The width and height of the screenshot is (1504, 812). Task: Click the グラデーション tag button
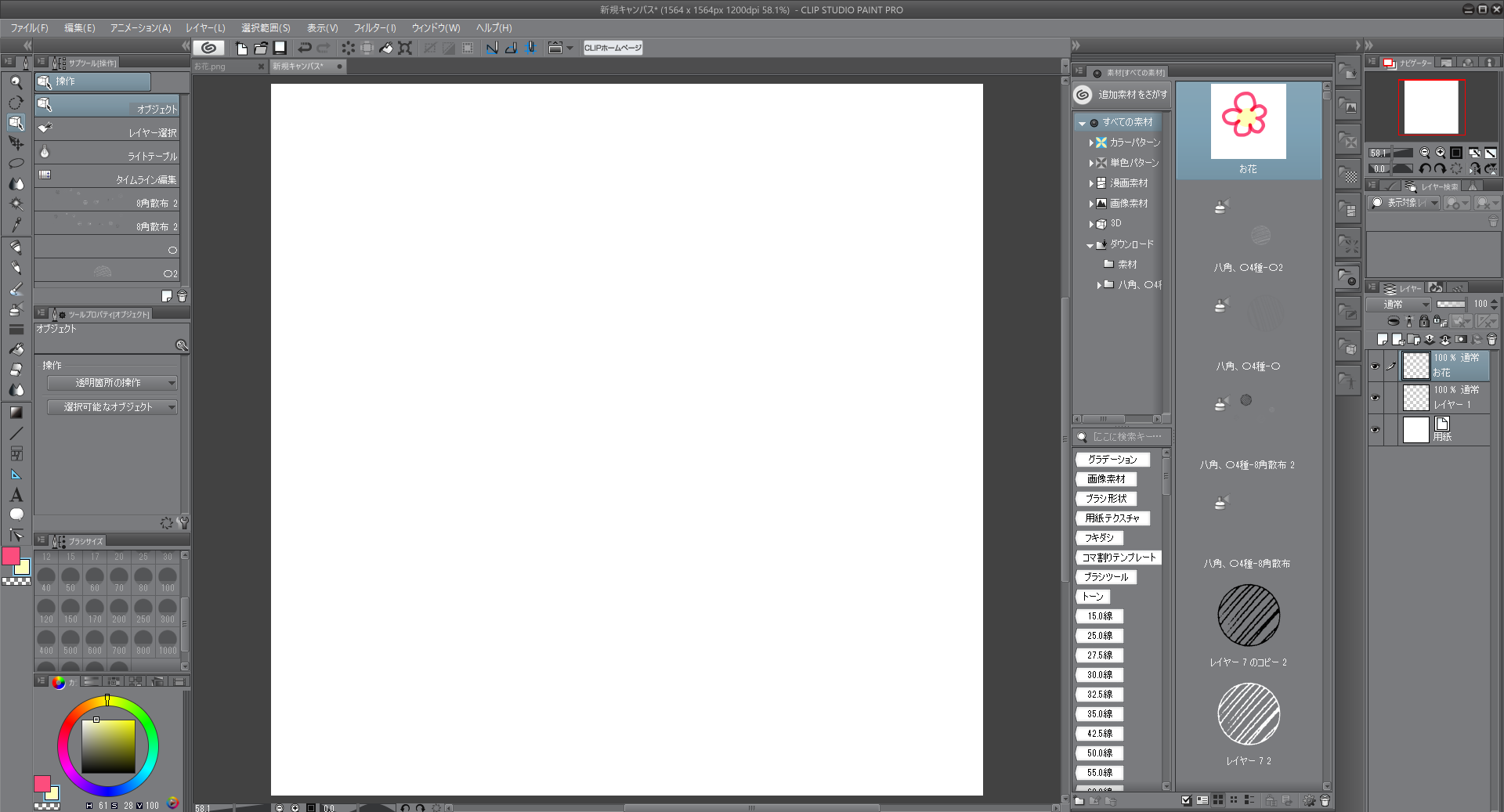[1112, 460]
